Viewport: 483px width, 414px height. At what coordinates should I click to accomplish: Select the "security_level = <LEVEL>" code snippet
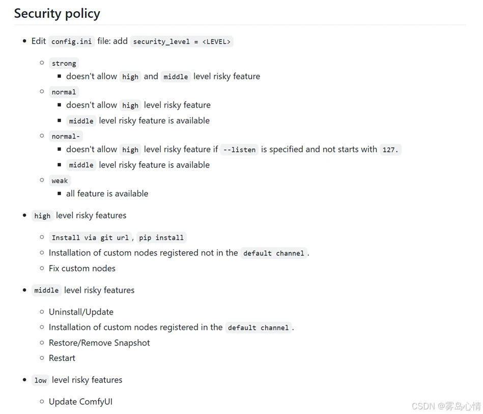tap(182, 41)
